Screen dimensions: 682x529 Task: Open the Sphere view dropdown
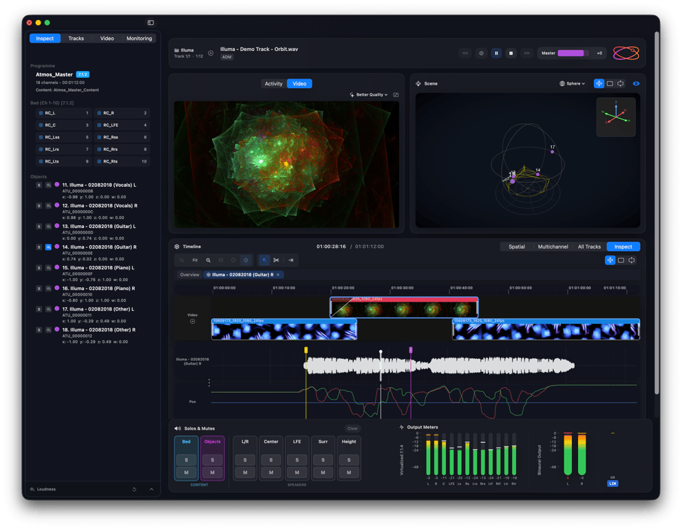click(x=572, y=83)
